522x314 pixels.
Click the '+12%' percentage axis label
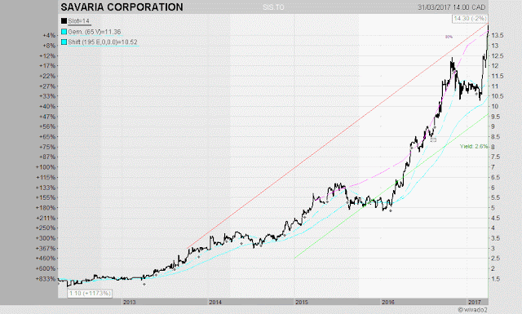click(47, 56)
